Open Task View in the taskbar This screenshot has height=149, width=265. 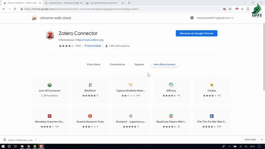[15, 146]
